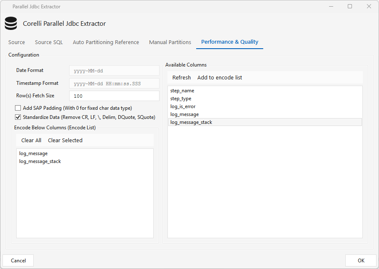Click Clear All in encode list
The width and height of the screenshot is (379, 269).
point(31,141)
